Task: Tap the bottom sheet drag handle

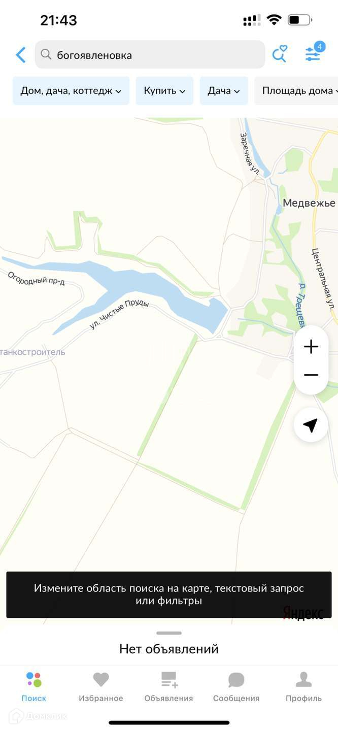Action: [169, 633]
